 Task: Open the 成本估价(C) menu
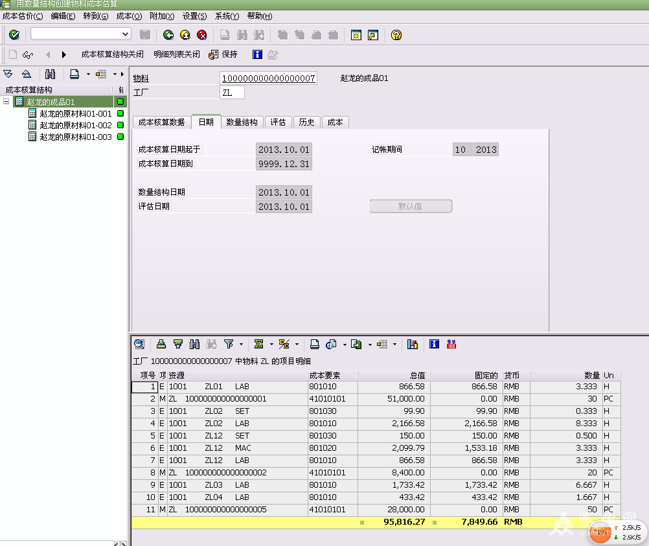click(x=23, y=16)
